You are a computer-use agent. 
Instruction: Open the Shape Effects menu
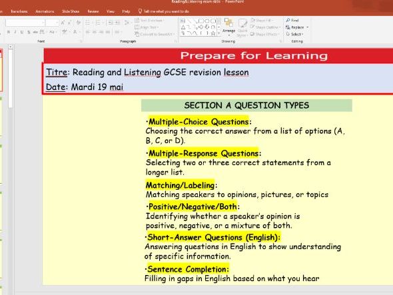[264, 34]
